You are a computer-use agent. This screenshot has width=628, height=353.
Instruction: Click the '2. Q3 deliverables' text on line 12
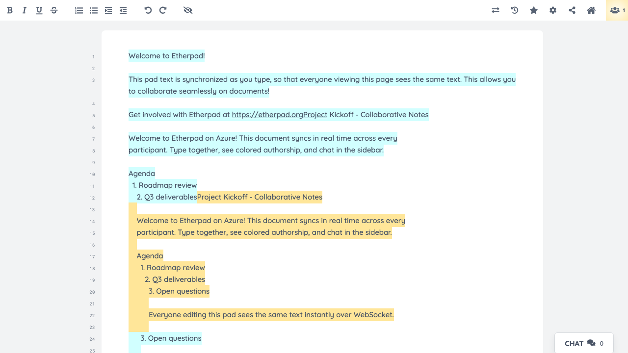[x=167, y=197]
